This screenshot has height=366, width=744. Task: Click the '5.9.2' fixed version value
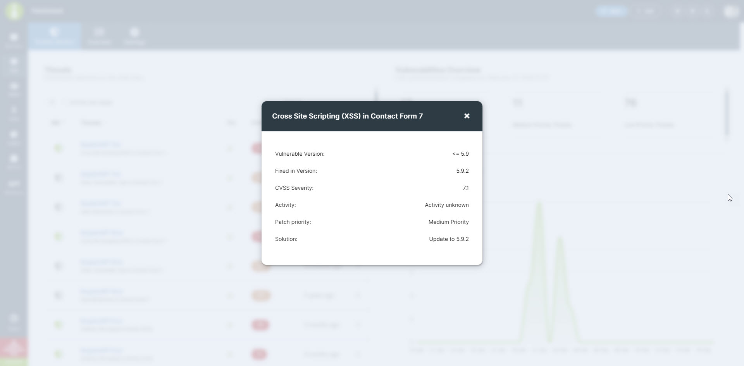[462, 171]
